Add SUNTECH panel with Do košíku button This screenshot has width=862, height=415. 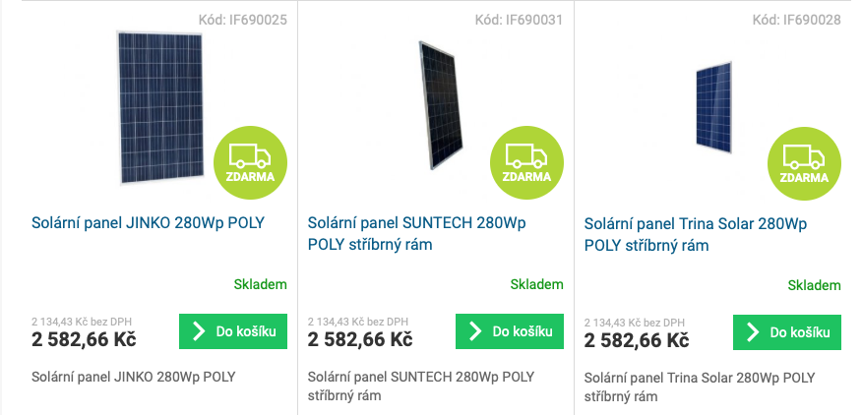coord(510,331)
